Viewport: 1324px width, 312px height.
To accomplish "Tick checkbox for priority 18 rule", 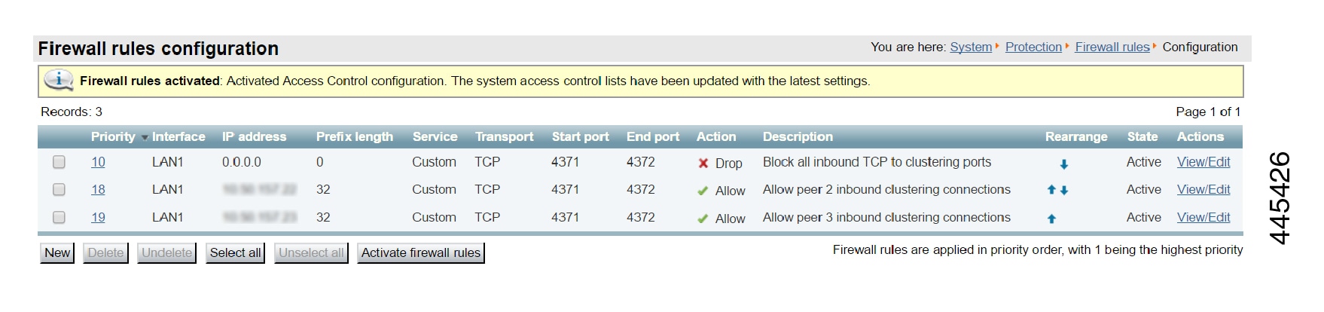I will point(59,190).
